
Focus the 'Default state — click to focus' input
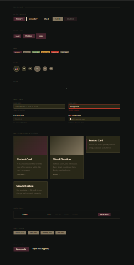tap(39, 107)
